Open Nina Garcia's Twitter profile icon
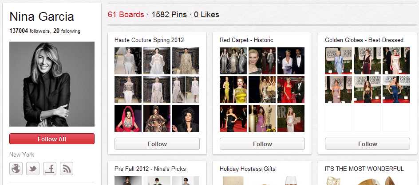419x185 pixels. [33, 169]
